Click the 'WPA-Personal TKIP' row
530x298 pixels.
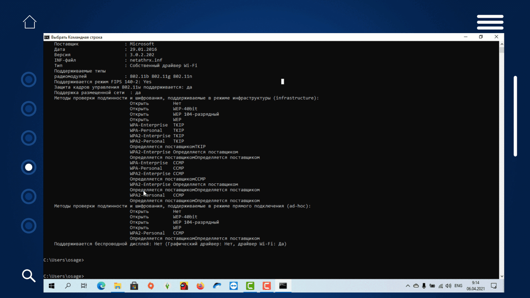tap(157, 130)
